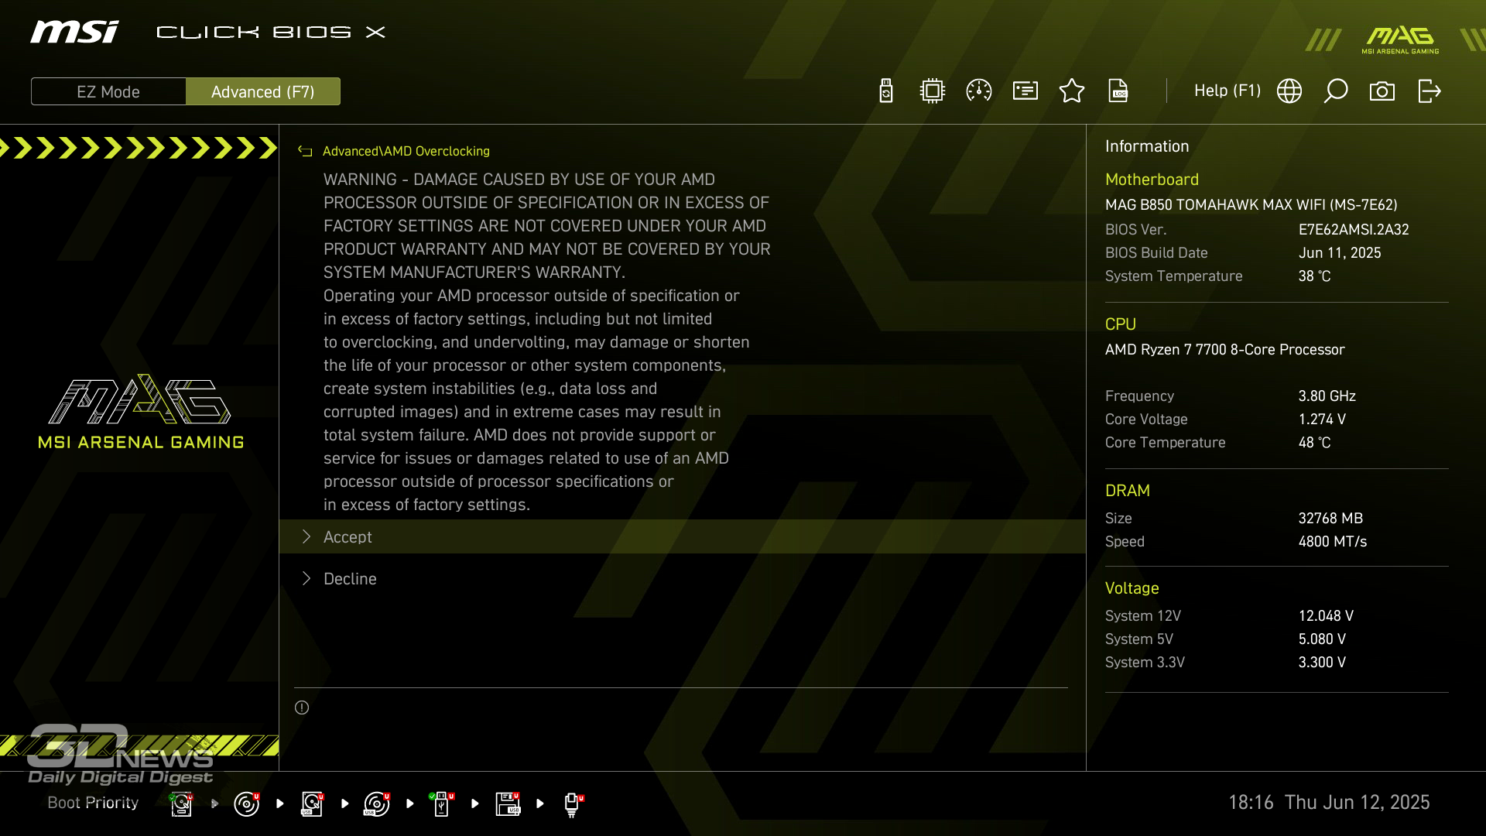Click the exit BIOS icon
Screen dimensions: 1486x836
pos(1429,91)
